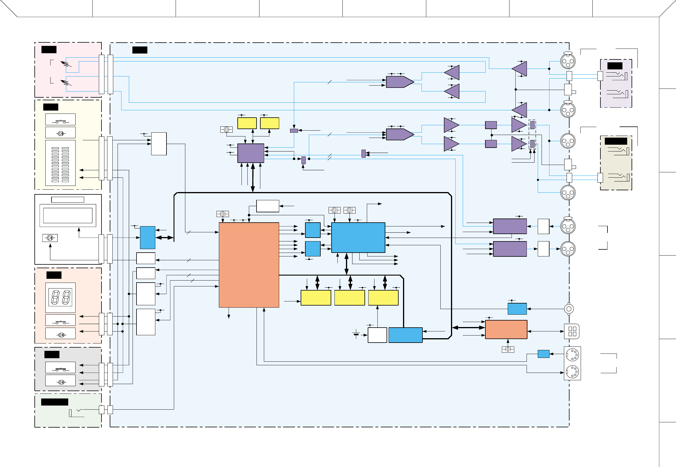This screenshot has width=676, height=467.
Task: Click the upper five-pin DIN connector symbol
Action: coord(572,355)
